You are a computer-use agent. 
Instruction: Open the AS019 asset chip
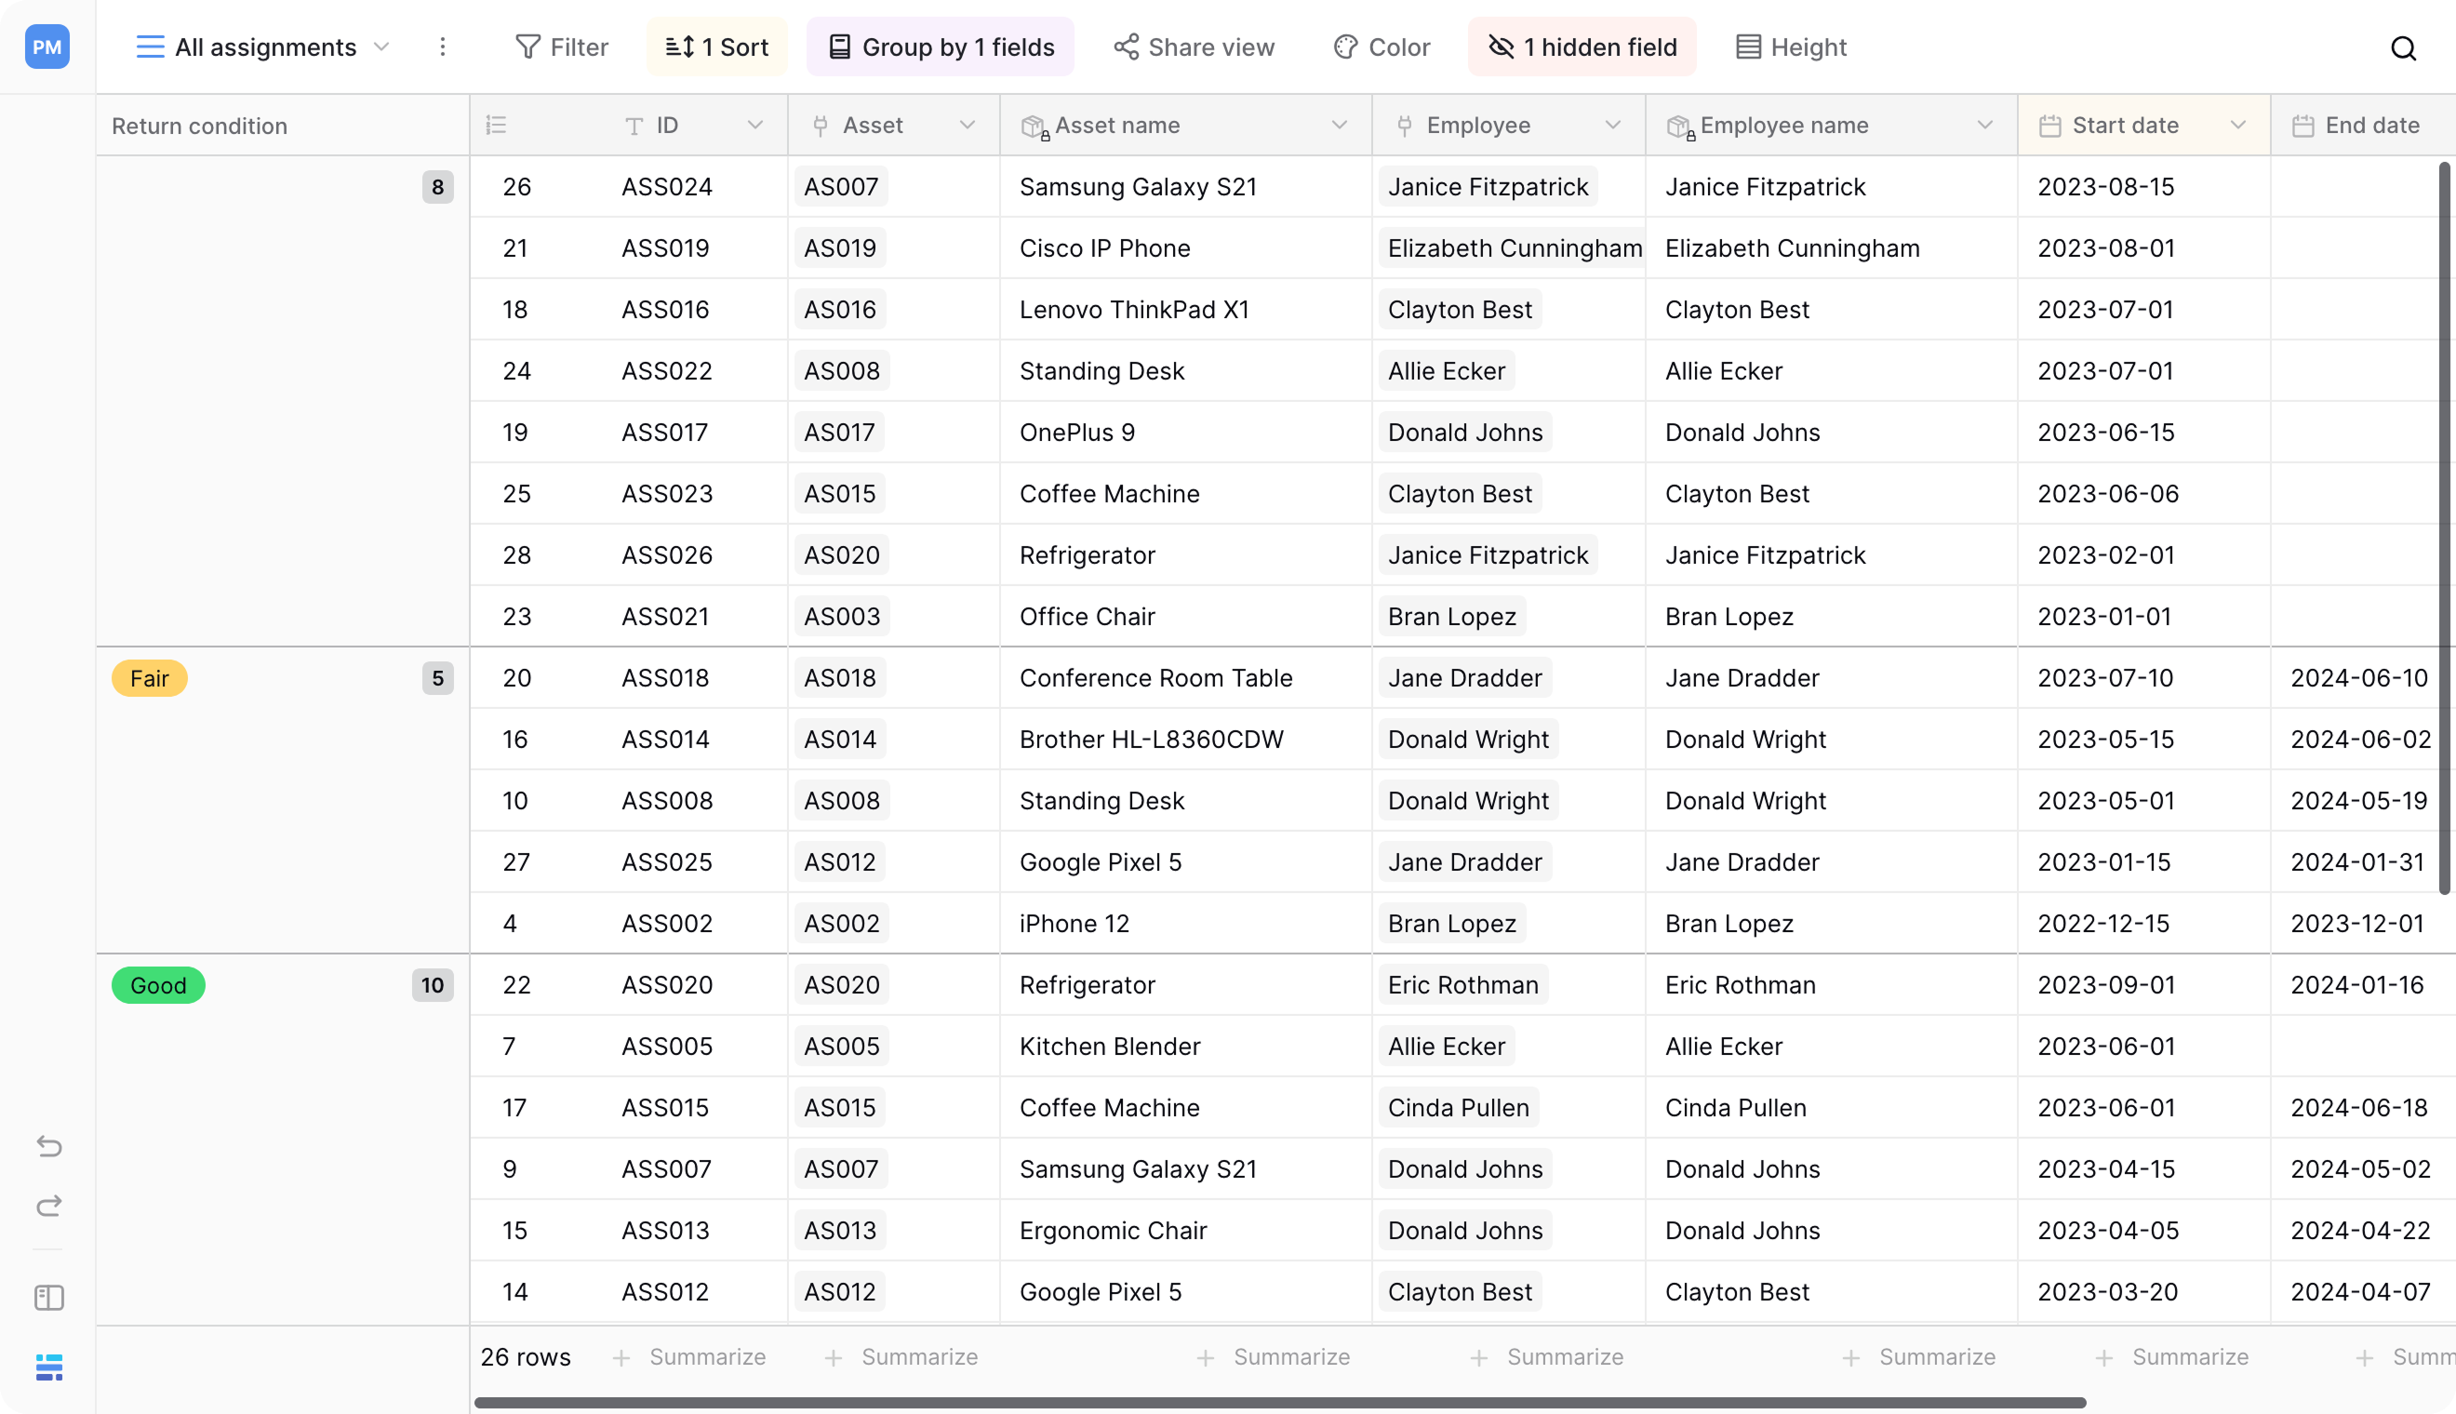click(840, 247)
